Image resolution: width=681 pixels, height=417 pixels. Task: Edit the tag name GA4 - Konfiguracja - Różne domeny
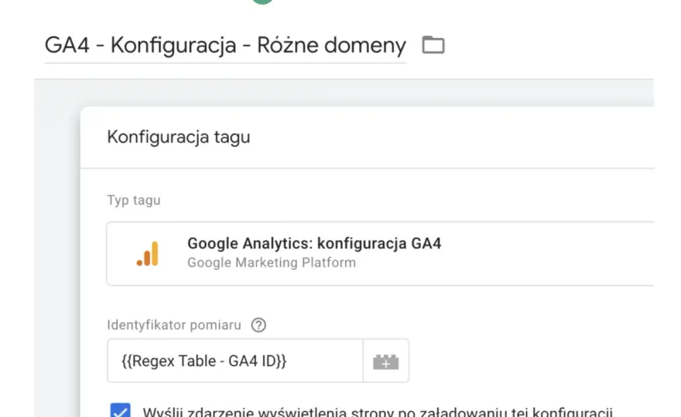(x=225, y=45)
